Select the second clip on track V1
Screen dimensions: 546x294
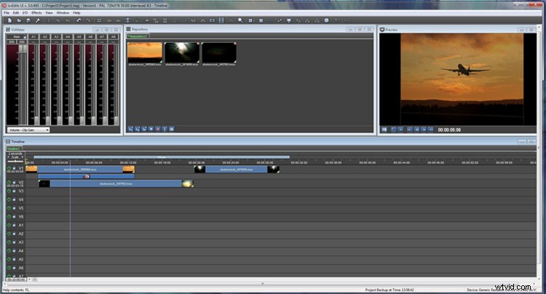[x=237, y=170]
